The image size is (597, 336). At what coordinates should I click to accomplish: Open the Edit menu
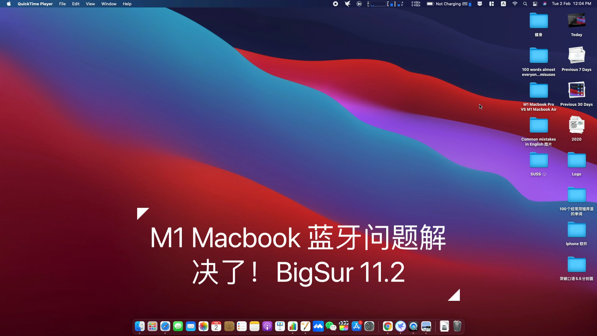point(76,4)
